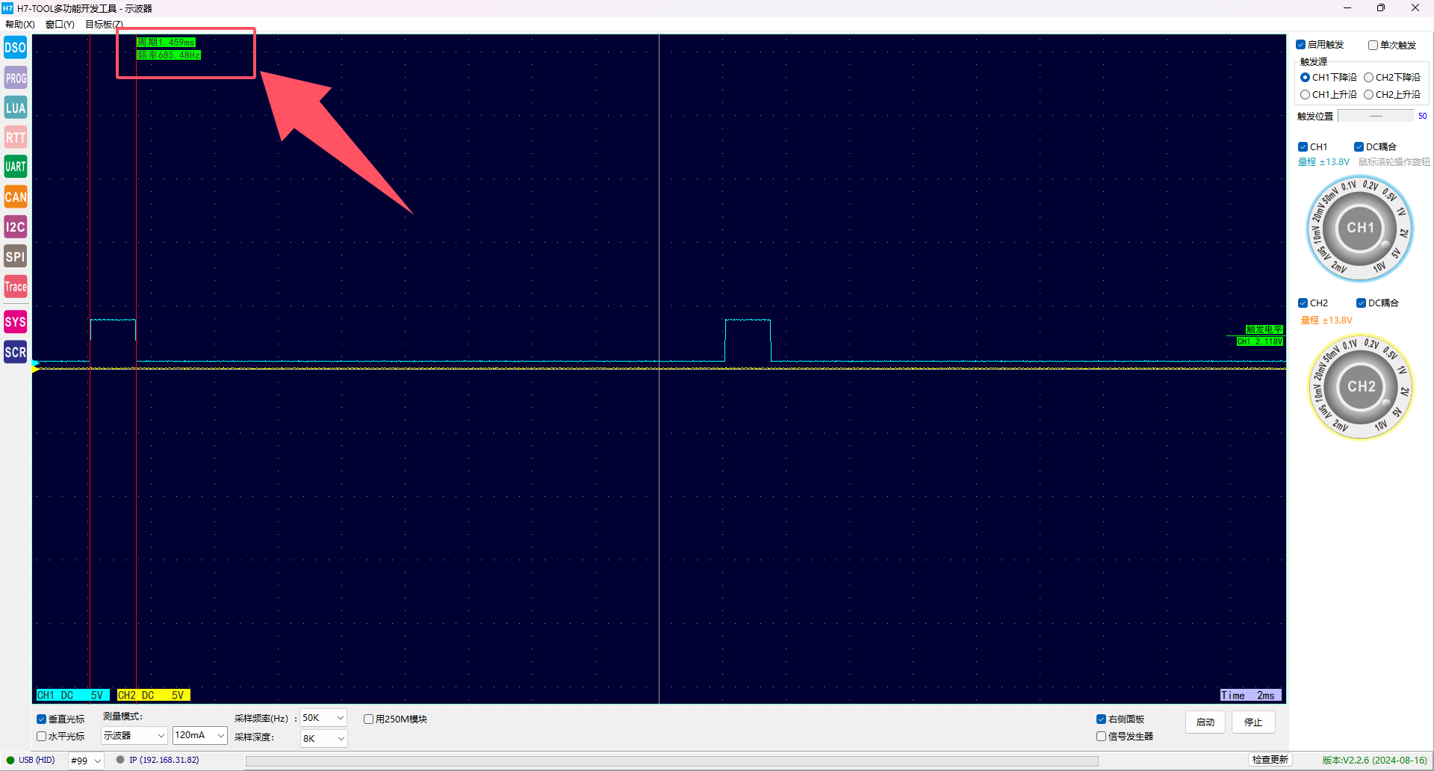Open the SYS system settings module
1434x771 pixels.
[x=16, y=323]
